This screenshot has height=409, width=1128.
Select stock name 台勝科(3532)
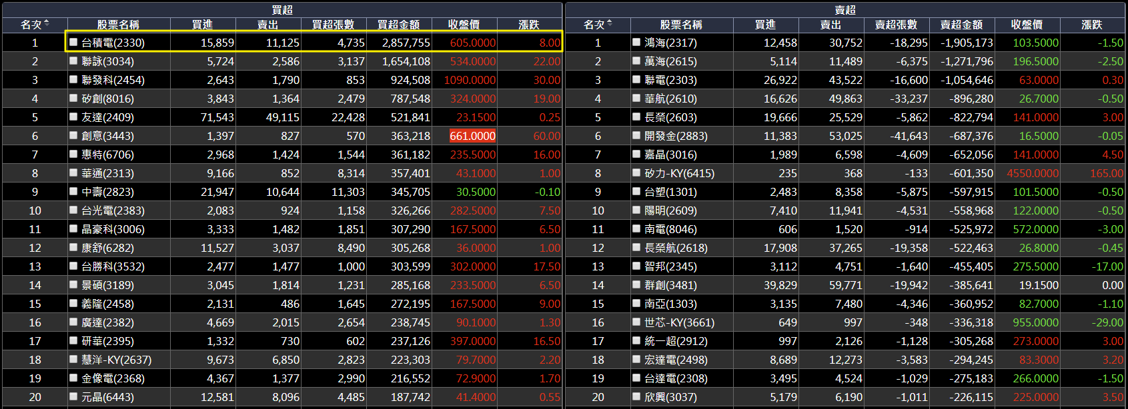pos(113,266)
